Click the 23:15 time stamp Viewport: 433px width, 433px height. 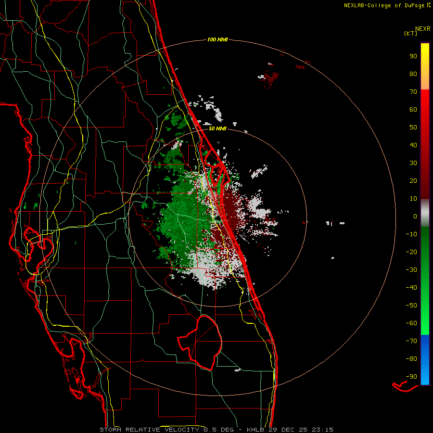(x=322, y=430)
